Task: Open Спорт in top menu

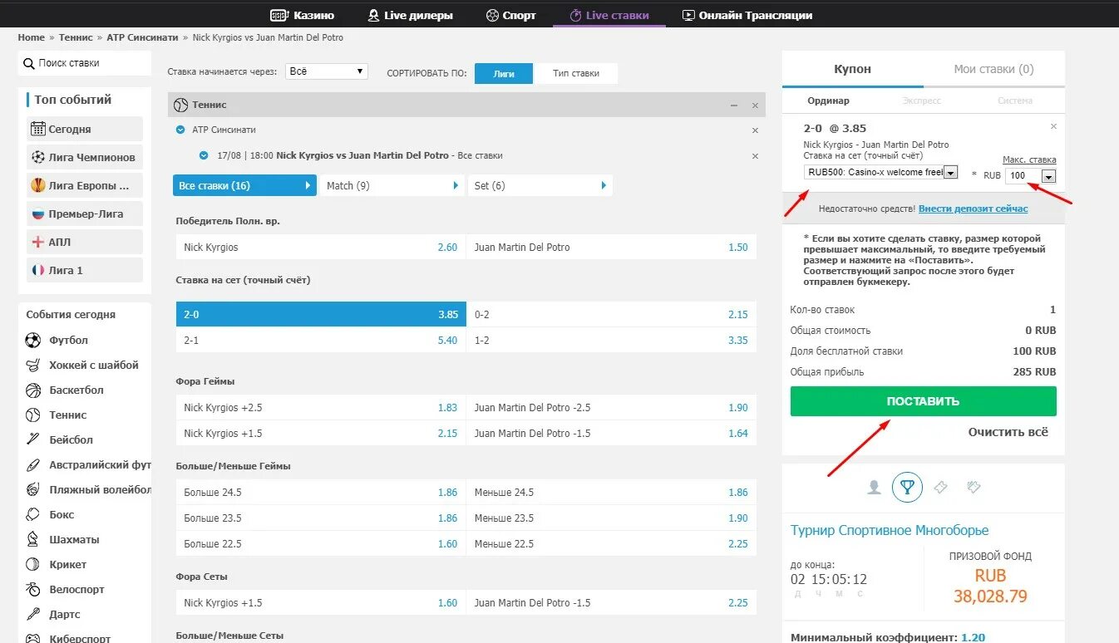Action: coord(511,15)
